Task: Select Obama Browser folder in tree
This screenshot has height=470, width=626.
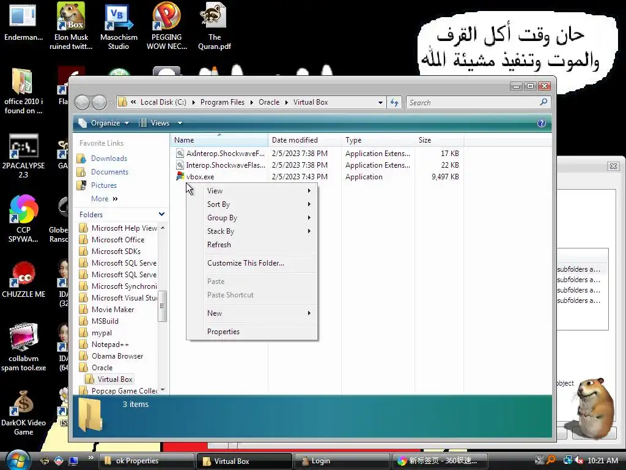Action: pos(117,356)
